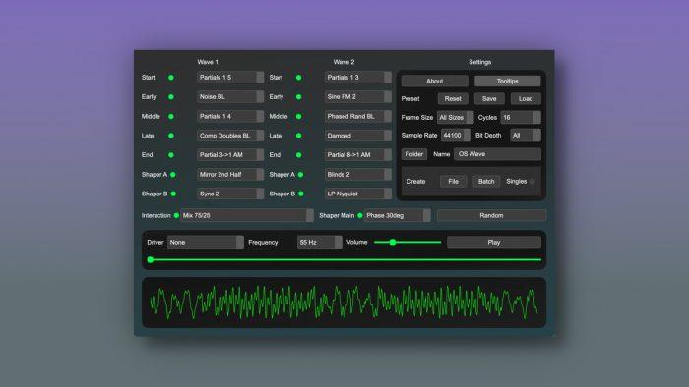Open the LP Nyquist dropdown
Image resolution: width=689 pixels, height=387 pixels.
pos(358,193)
